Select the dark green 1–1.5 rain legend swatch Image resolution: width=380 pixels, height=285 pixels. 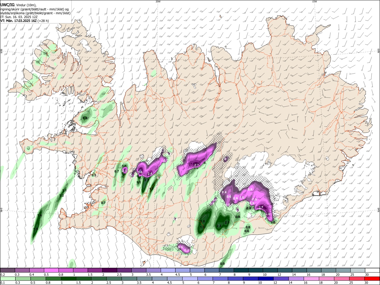(x=69, y=278)
